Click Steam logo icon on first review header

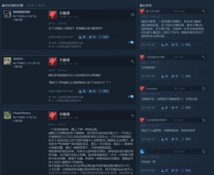tap(132, 15)
